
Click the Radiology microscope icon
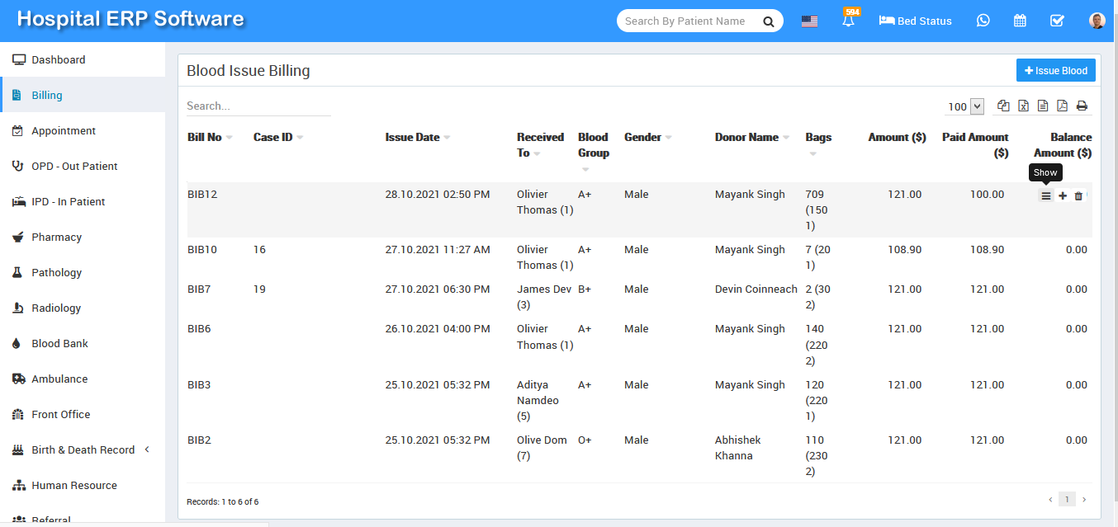17,308
